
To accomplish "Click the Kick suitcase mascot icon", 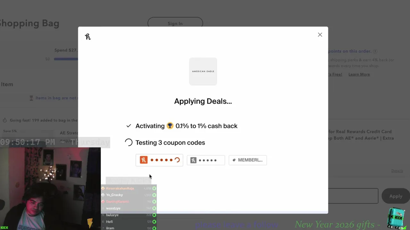I will 396,218.
